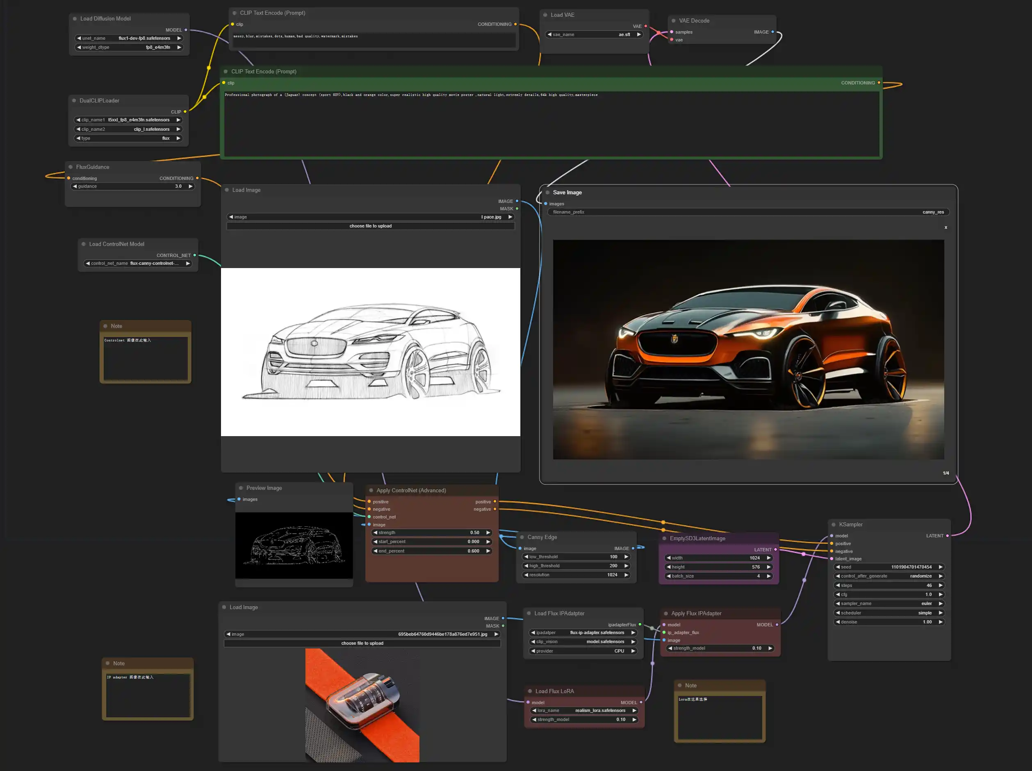1032x771 pixels.
Task: Collapse the Load VAE node using its title dot
Action: click(545, 15)
